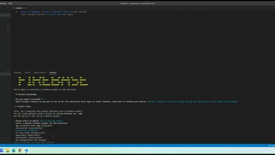Click the 'Select a language' link
Viewport: 275px width, 155px height.
pyautogui.click(x=31, y=12)
